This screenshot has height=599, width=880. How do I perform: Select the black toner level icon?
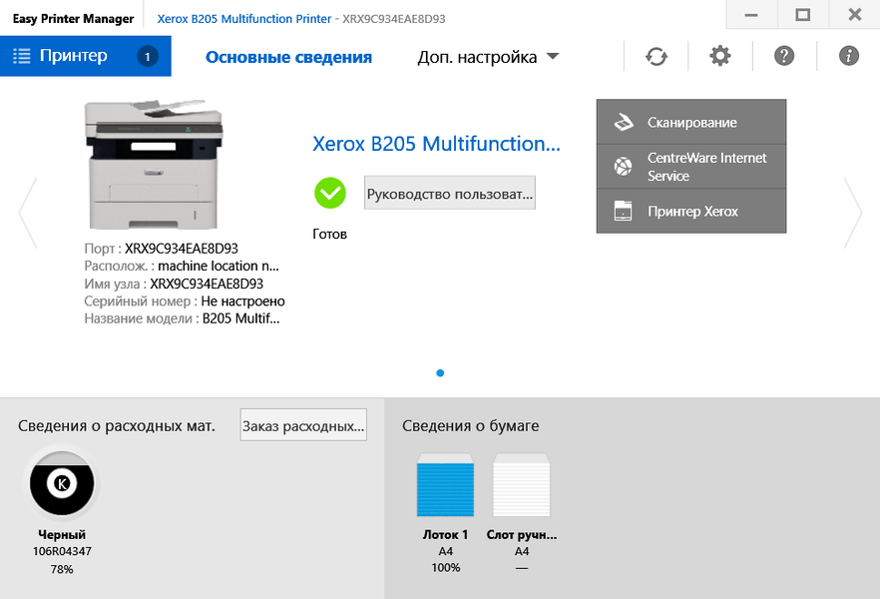click(62, 483)
